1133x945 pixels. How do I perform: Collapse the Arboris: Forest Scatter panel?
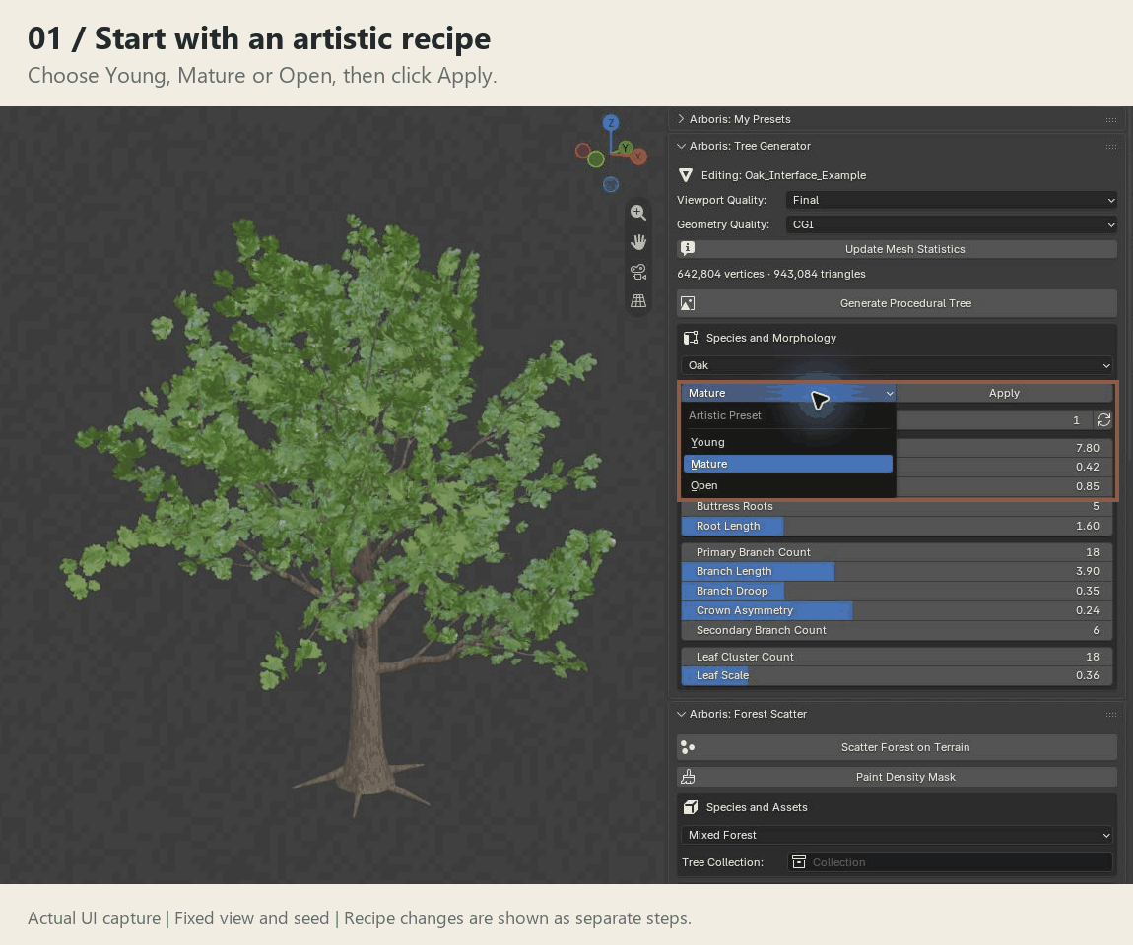pos(681,714)
